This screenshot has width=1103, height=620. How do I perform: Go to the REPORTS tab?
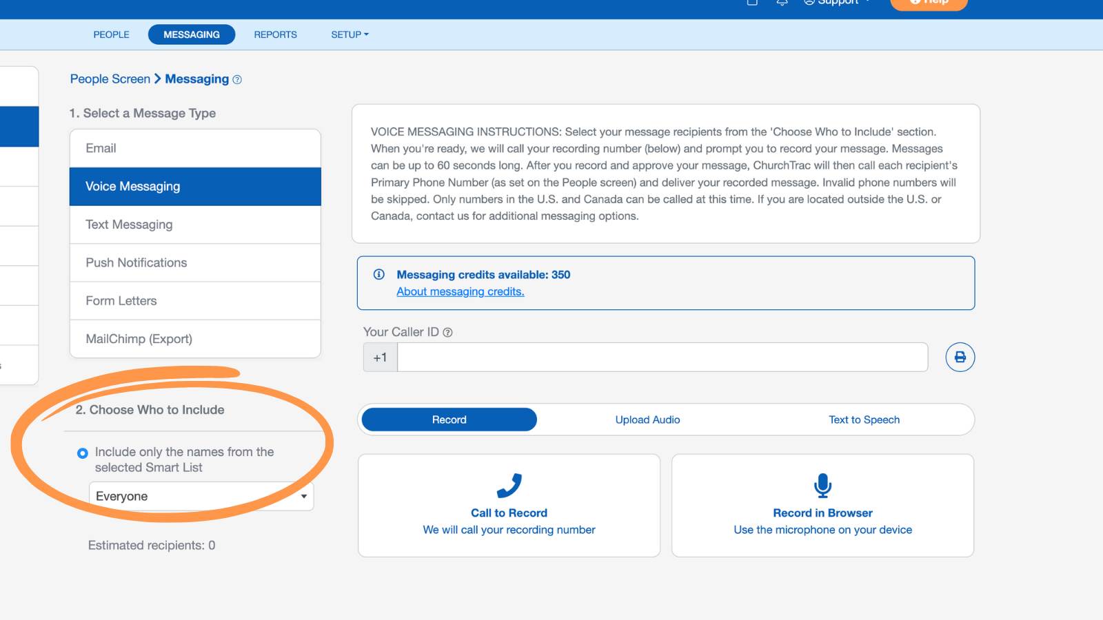[275, 34]
